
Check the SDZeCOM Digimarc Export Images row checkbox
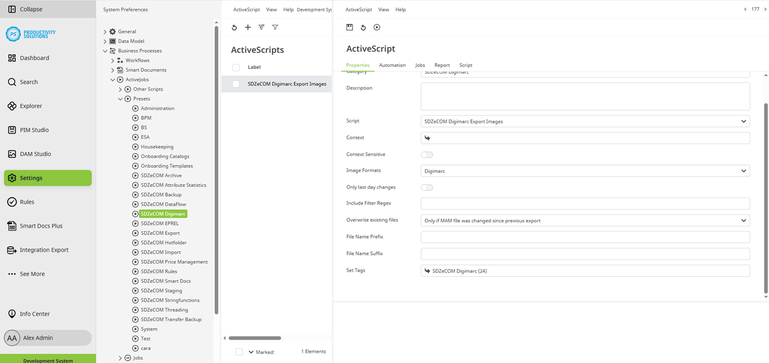click(x=236, y=84)
